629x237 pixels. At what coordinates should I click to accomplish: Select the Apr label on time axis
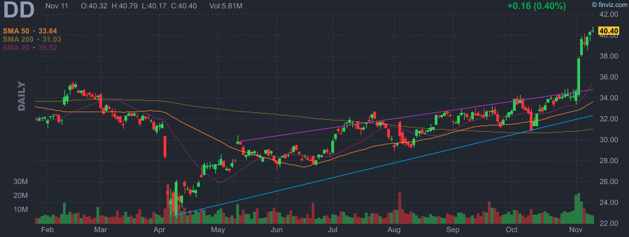point(159,230)
